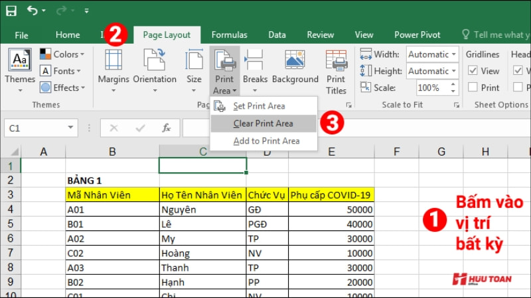Toggle the Gridlines View checkbox
Screen dimensions: 531x298
point(473,71)
